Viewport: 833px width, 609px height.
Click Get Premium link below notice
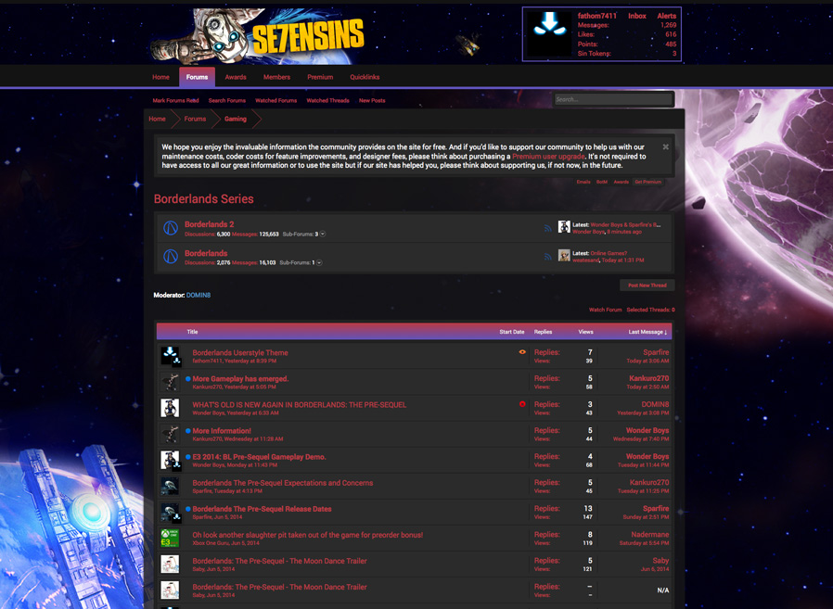(x=648, y=182)
